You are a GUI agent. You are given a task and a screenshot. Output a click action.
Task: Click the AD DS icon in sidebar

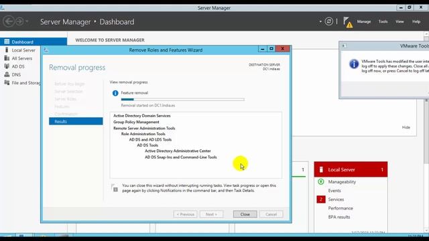click(x=7, y=66)
